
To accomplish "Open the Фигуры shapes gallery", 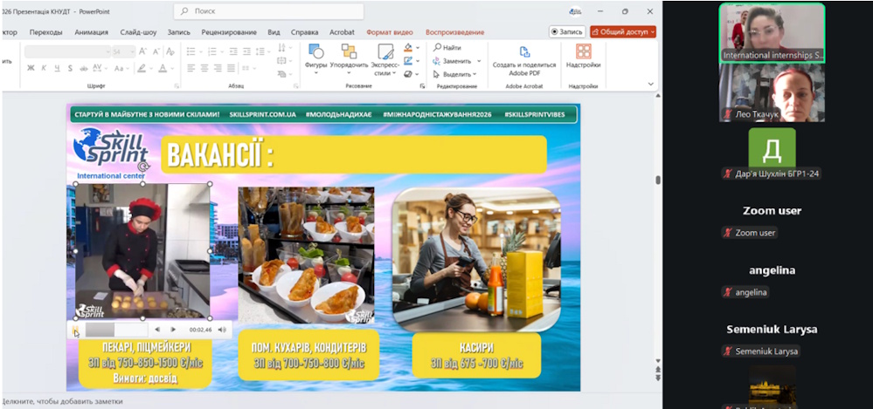I will coord(315,57).
